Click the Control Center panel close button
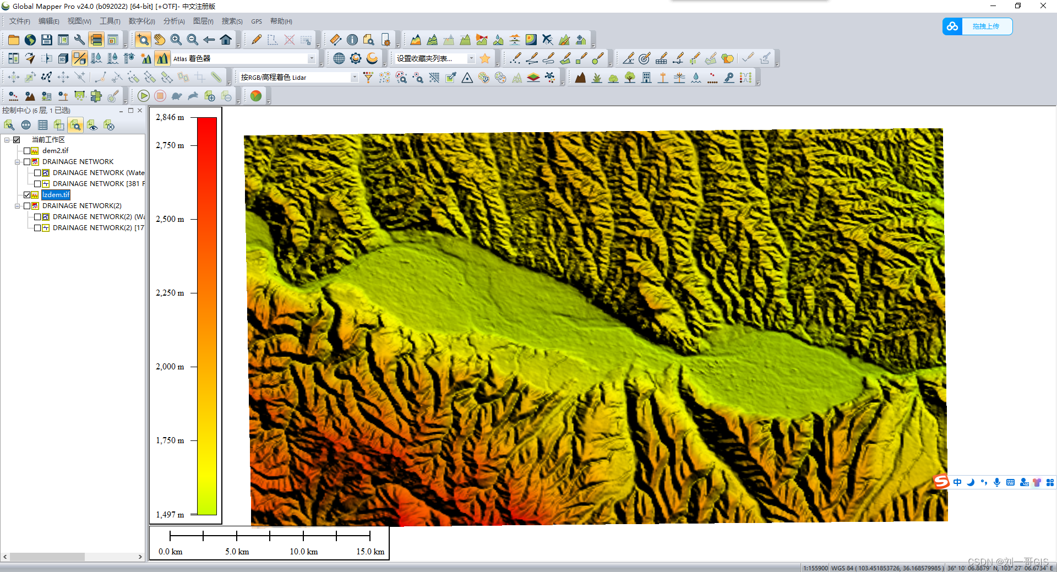The width and height of the screenshot is (1057, 572). point(140,111)
